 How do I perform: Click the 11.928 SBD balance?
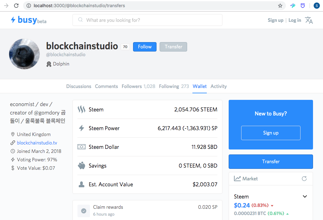[204, 147]
